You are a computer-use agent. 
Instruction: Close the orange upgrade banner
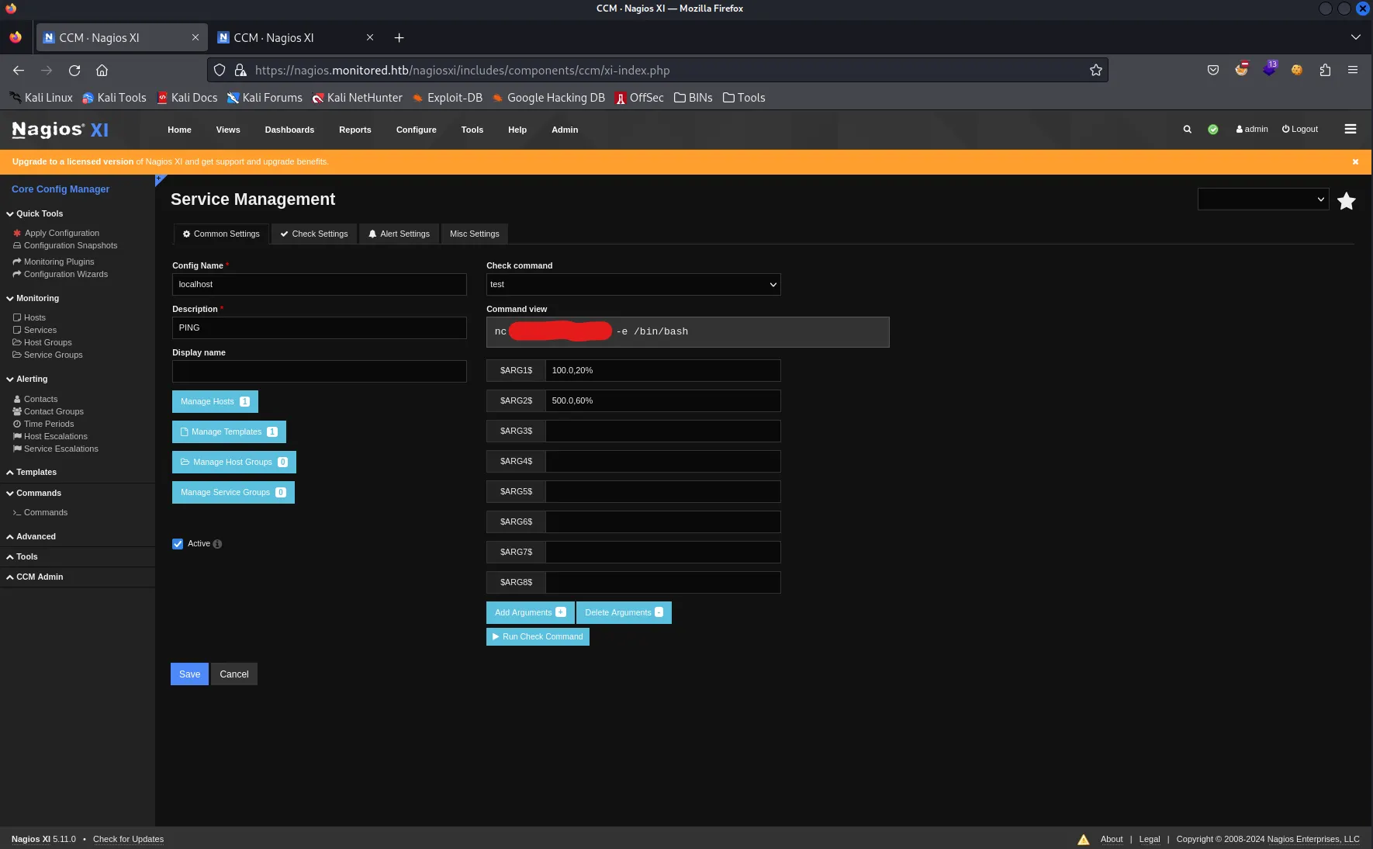point(1355,162)
